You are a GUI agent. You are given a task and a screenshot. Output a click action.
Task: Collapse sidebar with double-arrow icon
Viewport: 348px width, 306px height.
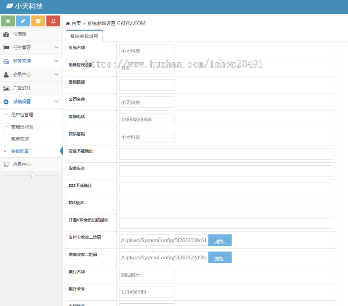pos(31,176)
